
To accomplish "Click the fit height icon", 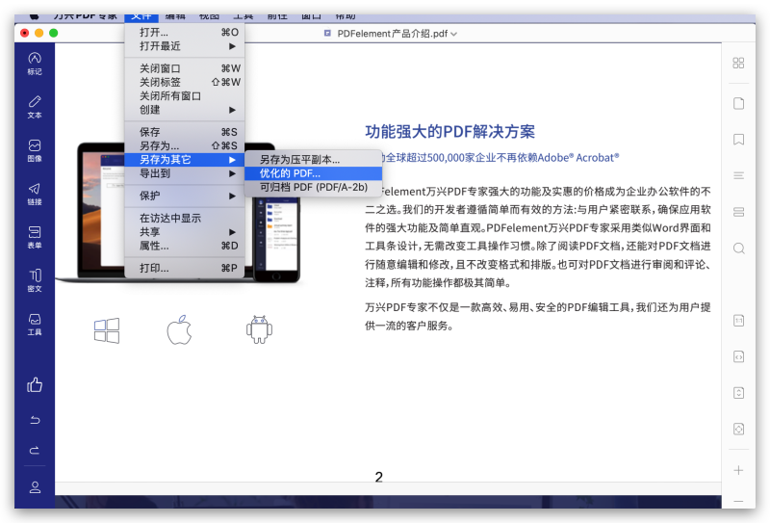I will tap(738, 393).
